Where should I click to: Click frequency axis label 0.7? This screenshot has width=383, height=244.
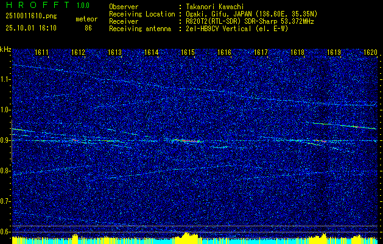tap(5, 201)
